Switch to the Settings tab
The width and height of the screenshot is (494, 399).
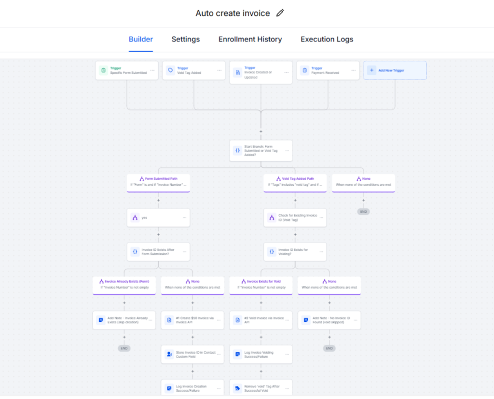(185, 40)
